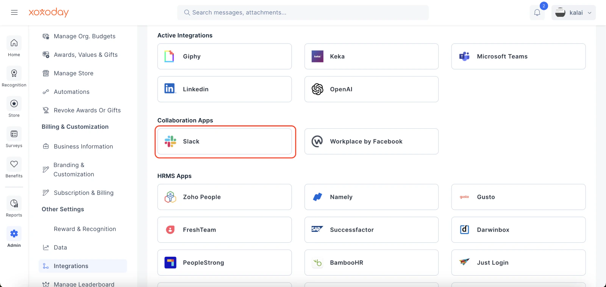Click the Workplace logo icon
The image size is (606, 287).
(x=317, y=142)
